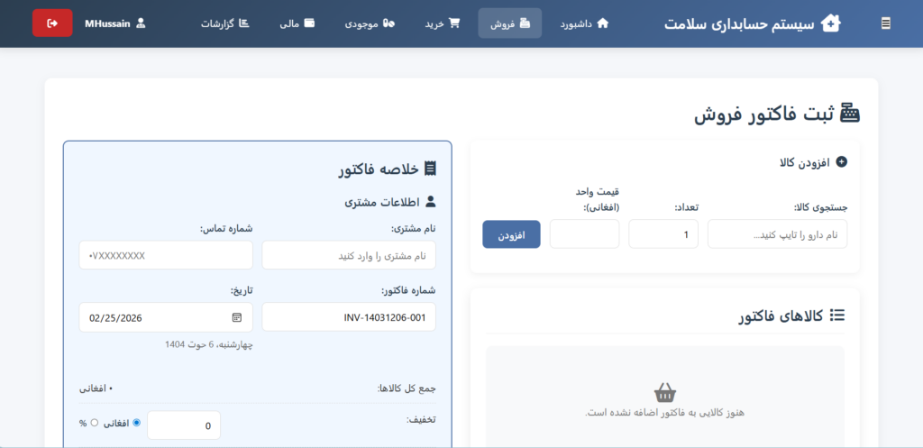Open the گزارشات reports menu

pos(224,23)
